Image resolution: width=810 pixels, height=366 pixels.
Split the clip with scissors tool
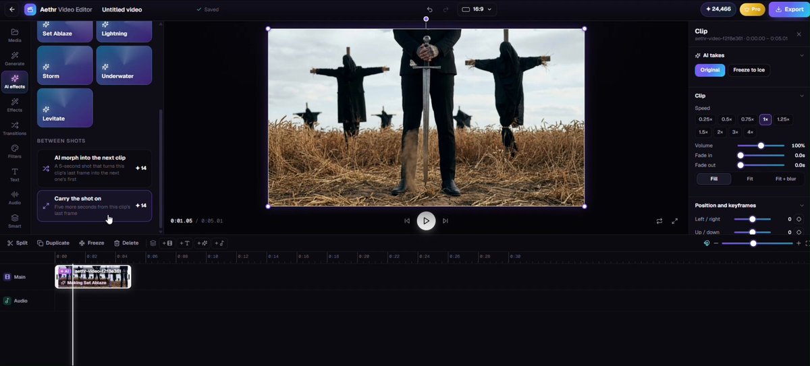[18, 243]
